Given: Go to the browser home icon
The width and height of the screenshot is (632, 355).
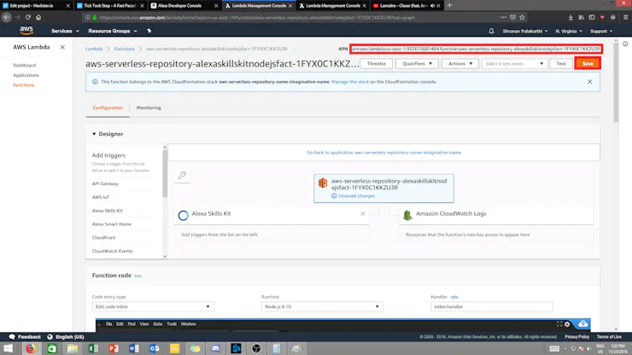Looking at the screenshot, I should [38, 17].
